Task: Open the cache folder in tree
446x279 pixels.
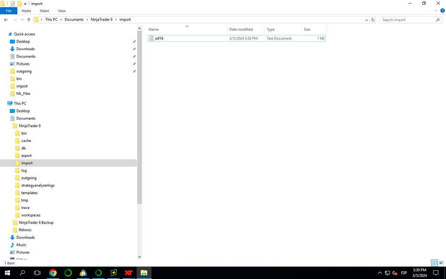Action: click(x=26, y=141)
